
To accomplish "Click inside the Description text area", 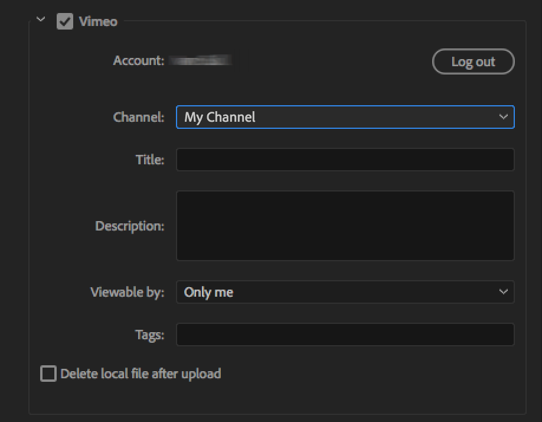I will [345, 225].
